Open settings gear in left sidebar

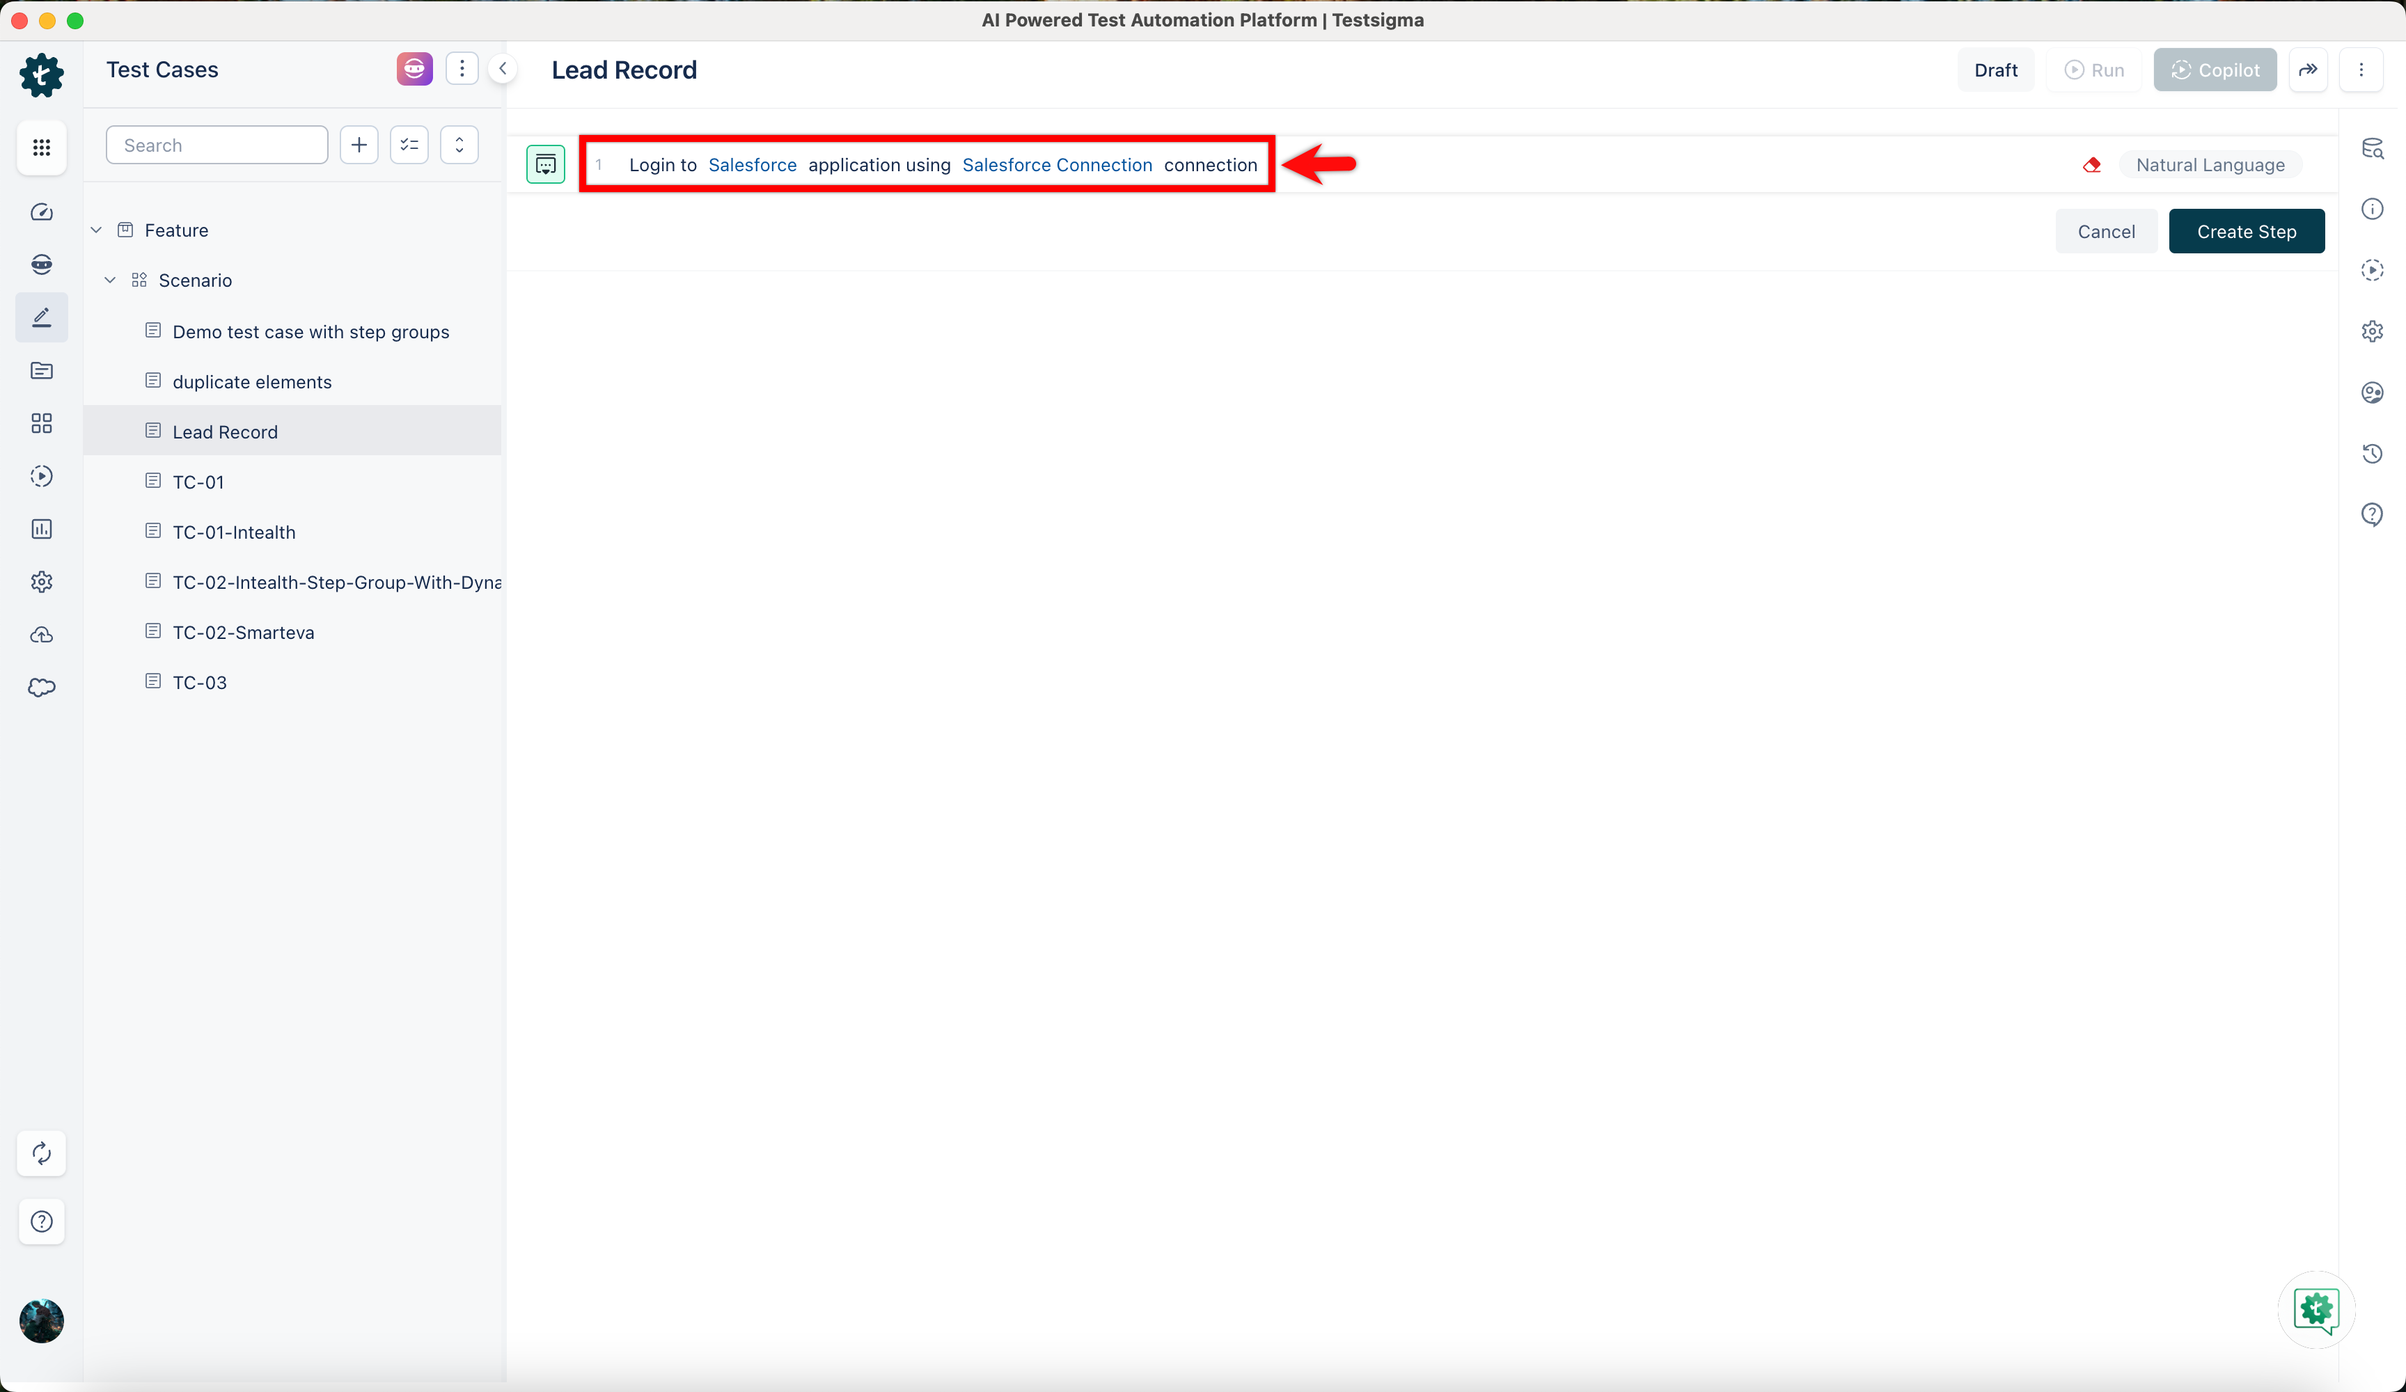pyautogui.click(x=41, y=581)
